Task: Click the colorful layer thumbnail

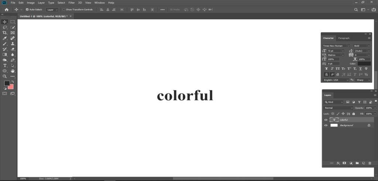Action: [x=334, y=120]
